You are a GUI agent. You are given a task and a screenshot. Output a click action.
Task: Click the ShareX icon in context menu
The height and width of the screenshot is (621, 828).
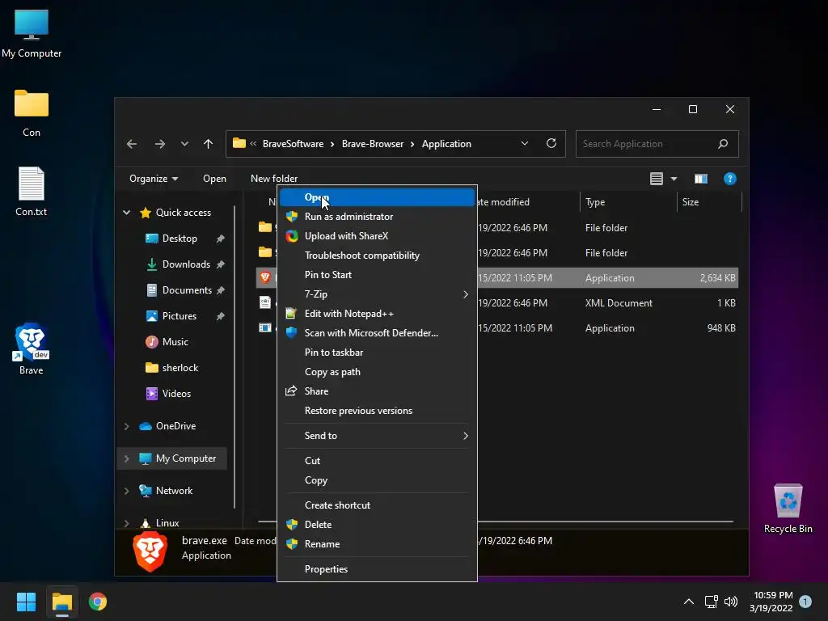[x=291, y=236]
